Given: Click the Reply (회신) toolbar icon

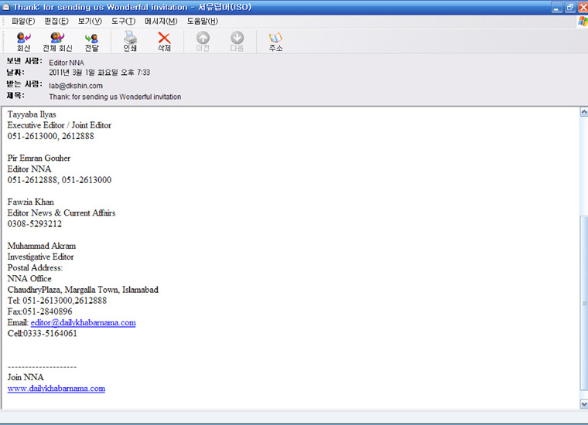Looking at the screenshot, I should (23, 41).
